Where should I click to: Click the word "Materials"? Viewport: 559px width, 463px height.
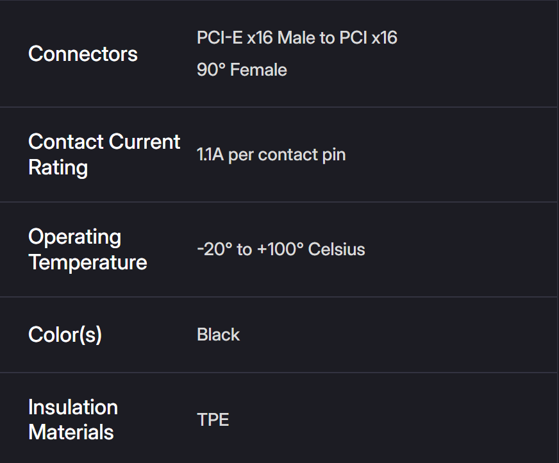71,432
